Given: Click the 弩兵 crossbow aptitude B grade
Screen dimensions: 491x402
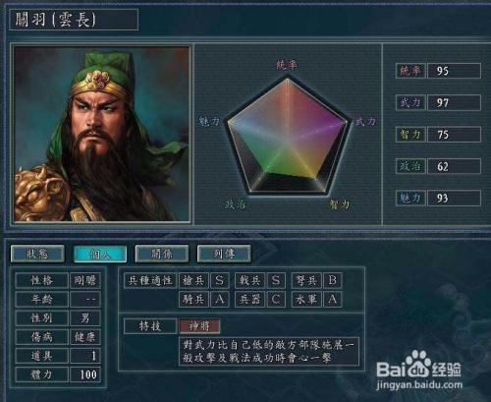Looking at the screenshot, I should click(333, 280).
